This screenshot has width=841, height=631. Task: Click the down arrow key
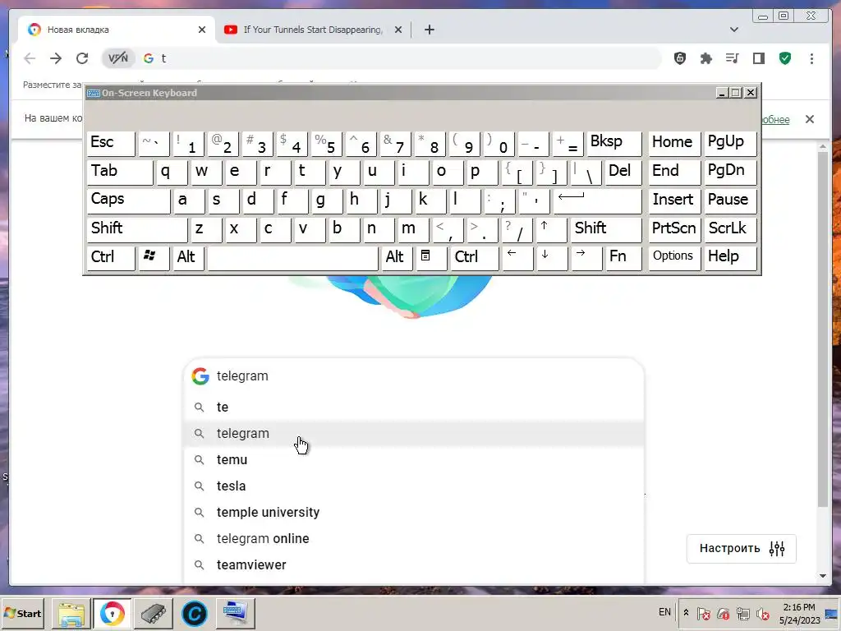pyautogui.click(x=552, y=257)
